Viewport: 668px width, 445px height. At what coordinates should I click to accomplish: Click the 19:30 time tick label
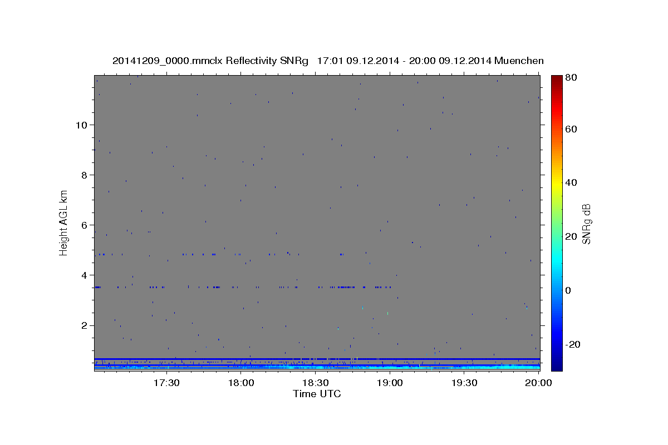click(465, 383)
